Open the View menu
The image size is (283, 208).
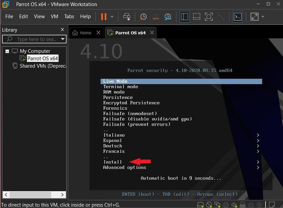click(x=39, y=16)
